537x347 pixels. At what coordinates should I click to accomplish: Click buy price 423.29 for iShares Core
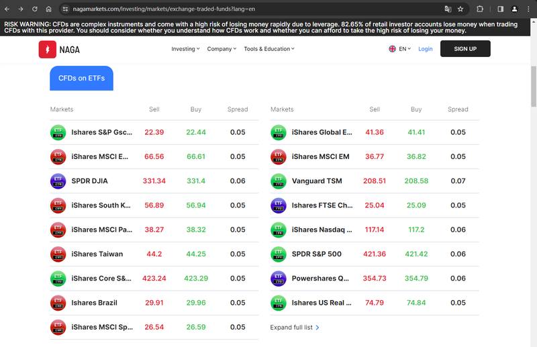click(x=196, y=278)
